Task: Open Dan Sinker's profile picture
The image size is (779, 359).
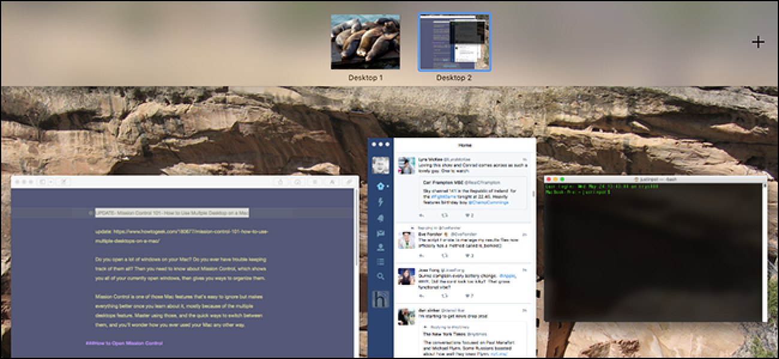Action: coord(407,317)
